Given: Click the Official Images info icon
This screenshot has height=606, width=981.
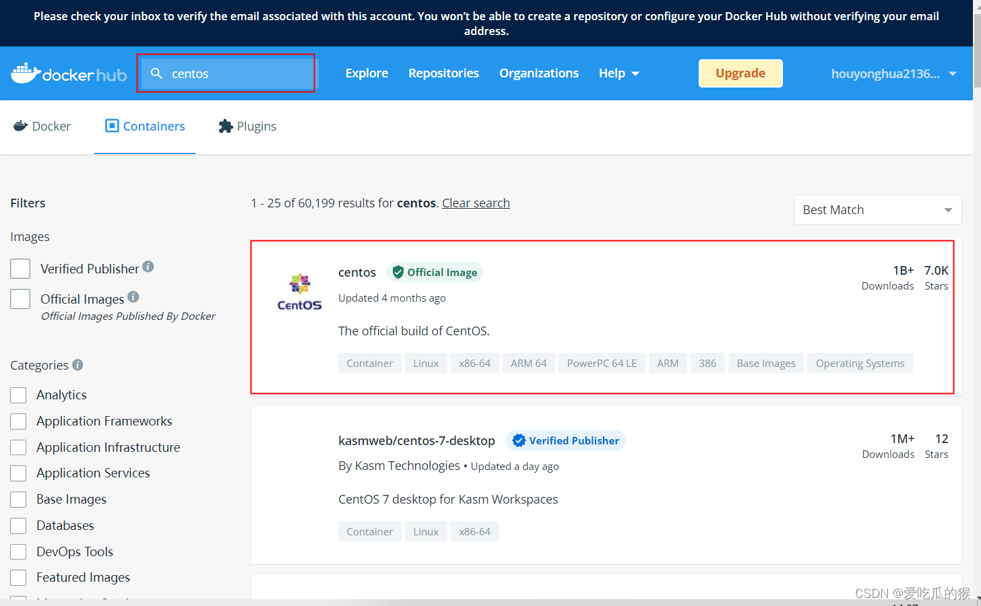Looking at the screenshot, I should [x=133, y=296].
